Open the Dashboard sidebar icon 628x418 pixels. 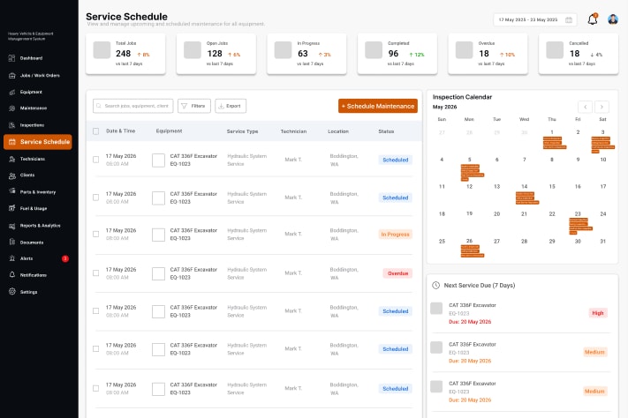click(x=12, y=58)
